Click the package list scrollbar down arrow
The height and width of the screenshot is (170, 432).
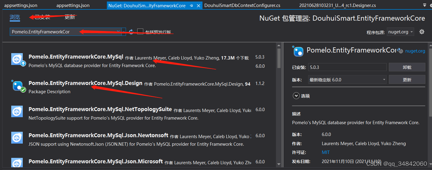[x=279, y=165]
